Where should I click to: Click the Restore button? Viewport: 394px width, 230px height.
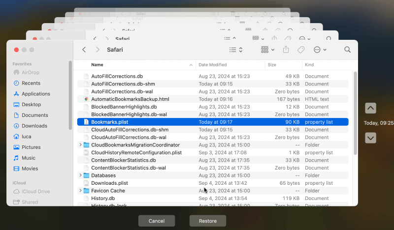click(208, 221)
